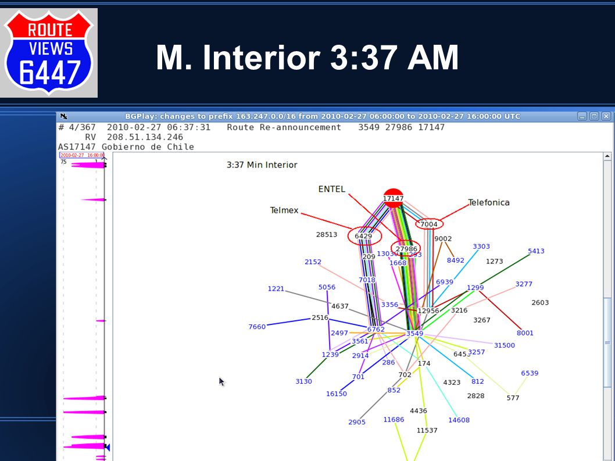Click the timeline end date 2010-02-27 16:00:00 box
The height and width of the screenshot is (461, 615).
click(81, 155)
